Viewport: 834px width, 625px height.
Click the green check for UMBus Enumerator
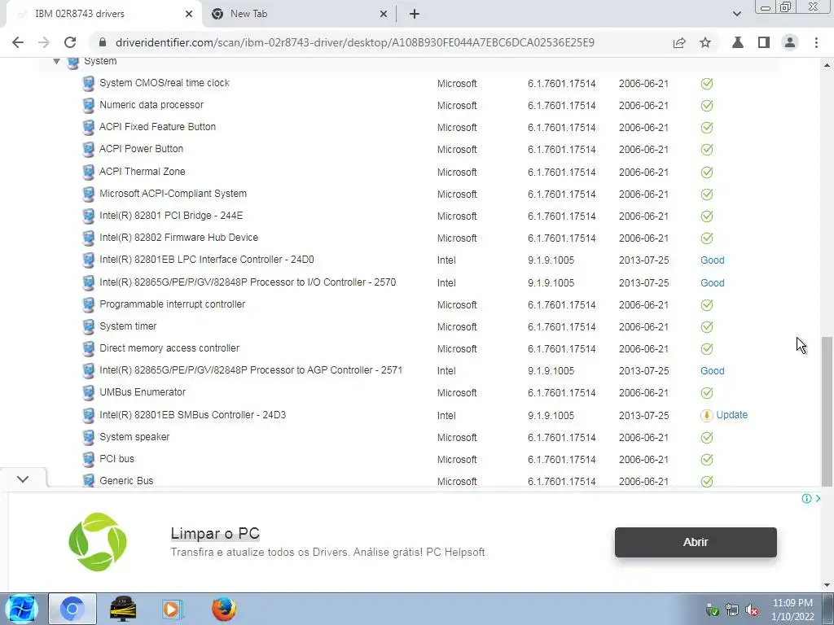click(x=707, y=393)
